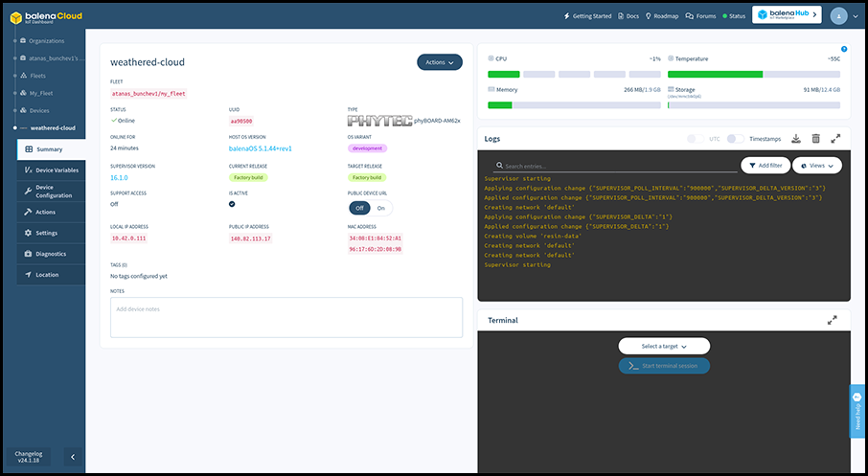Click Start terminal session button
Image resolution: width=868 pixels, height=476 pixels.
664,366
